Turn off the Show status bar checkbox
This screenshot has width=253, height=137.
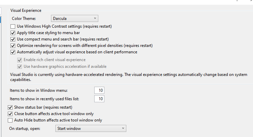click(x=10, y=107)
